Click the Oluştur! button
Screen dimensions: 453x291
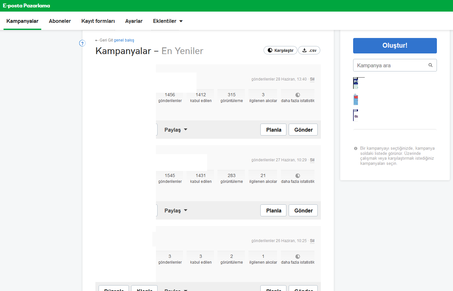coord(395,46)
